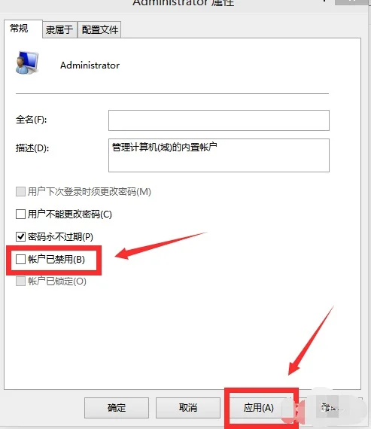Confirm with the 确定 button

tap(117, 408)
